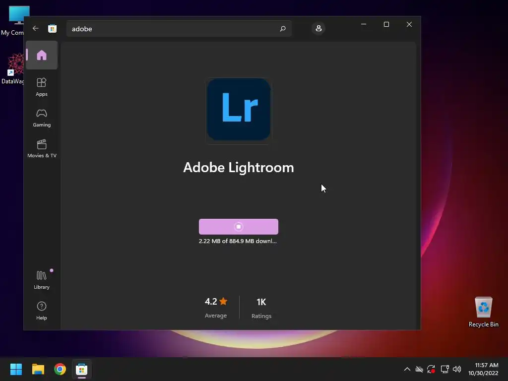Open network status tray icon

coord(444,369)
